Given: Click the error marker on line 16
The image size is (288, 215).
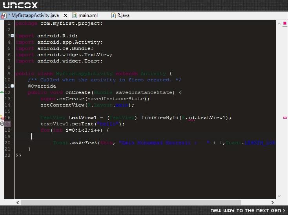Looking at the screenshot, I should coord(2,118).
